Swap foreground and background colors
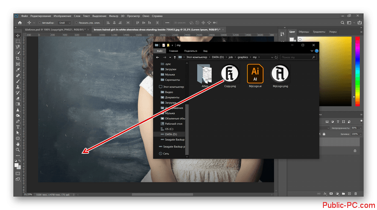Image resolution: width=377 pixels, height=210 pixels. (x=19, y=161)
